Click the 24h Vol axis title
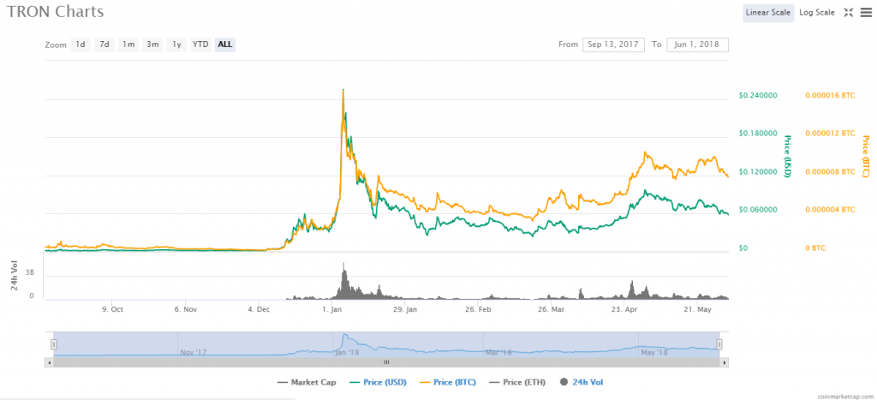Screen dimensions: 877x400 pyautogui.click(x=15, y=276)
